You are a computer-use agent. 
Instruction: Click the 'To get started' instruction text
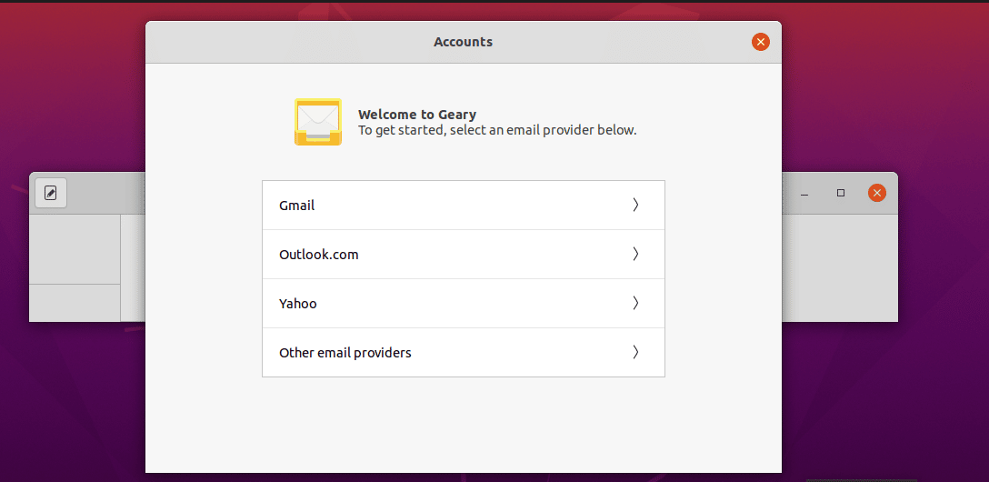pos(497,131)
